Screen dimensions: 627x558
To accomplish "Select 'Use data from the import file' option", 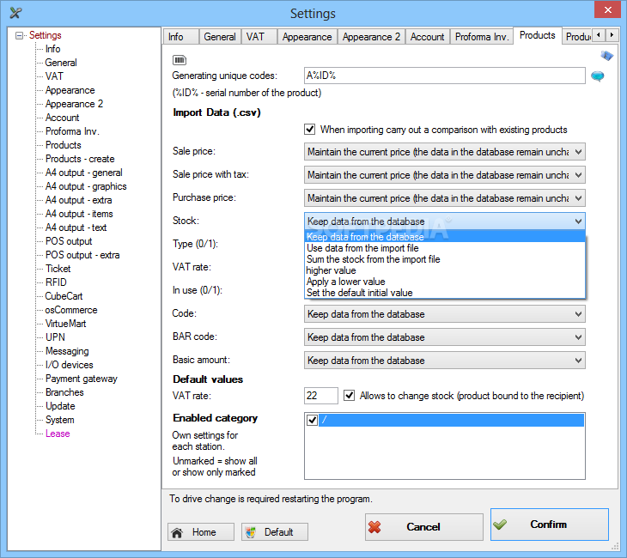I will [x=445, y=248].
